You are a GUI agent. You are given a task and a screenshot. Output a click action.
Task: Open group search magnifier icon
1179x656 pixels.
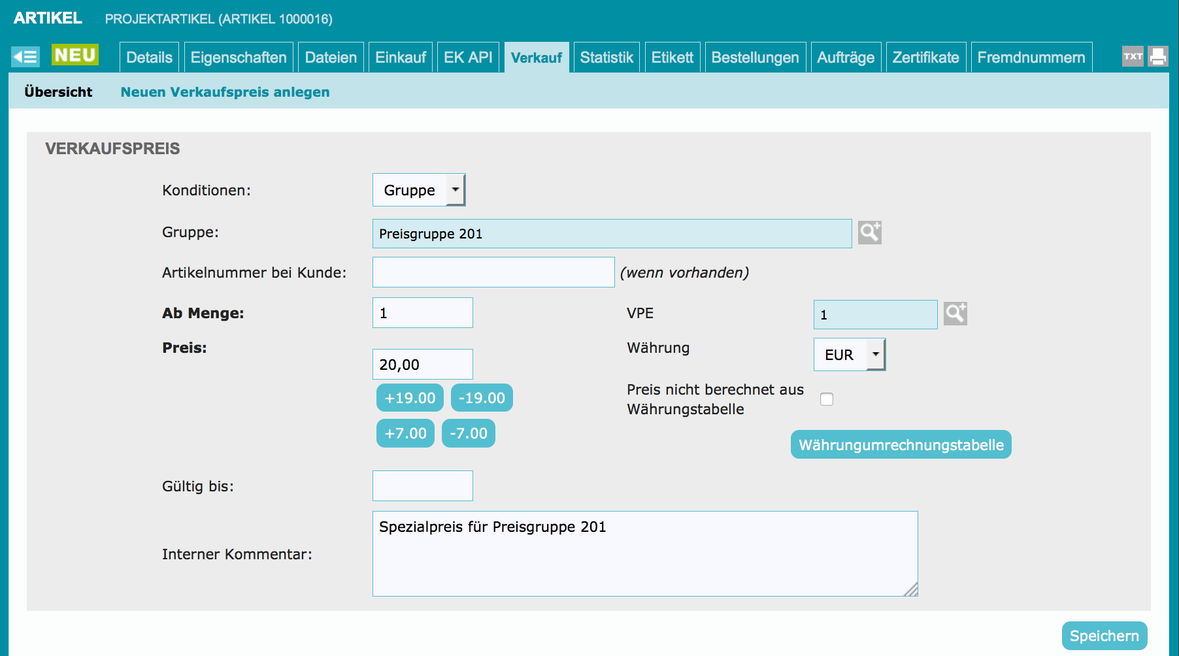coord(869,233)
